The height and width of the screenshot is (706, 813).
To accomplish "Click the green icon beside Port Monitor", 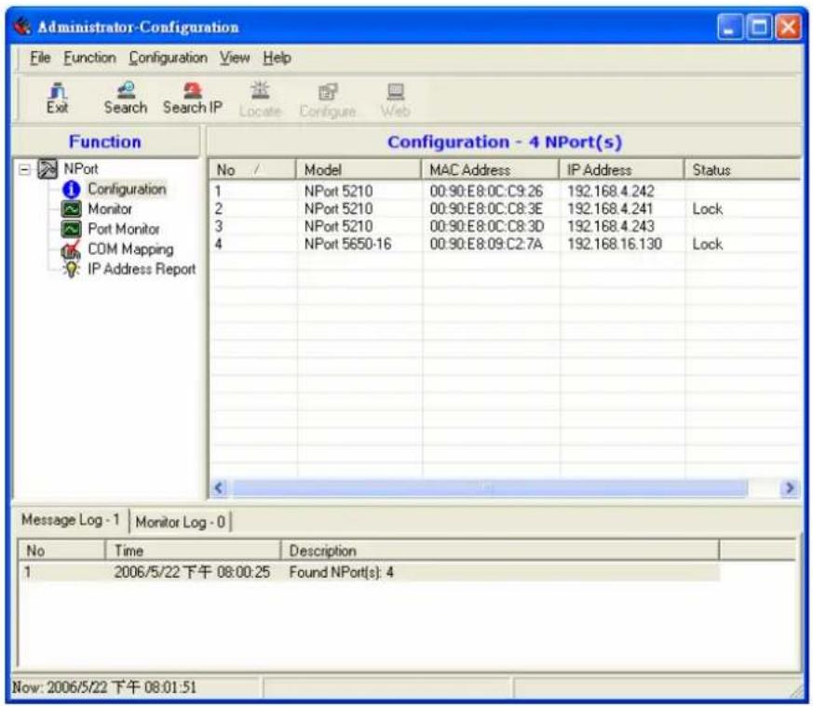I will (x=71, y=229).
